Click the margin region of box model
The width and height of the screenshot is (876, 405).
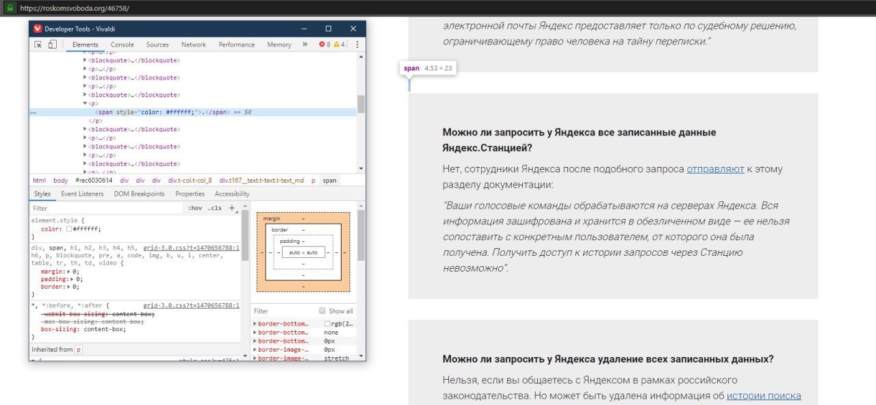303,218
